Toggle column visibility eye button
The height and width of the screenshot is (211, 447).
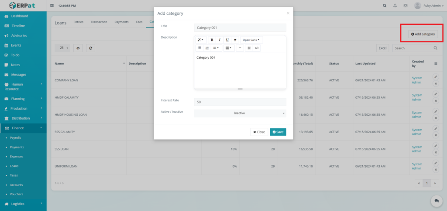click(x=78, y=48)
